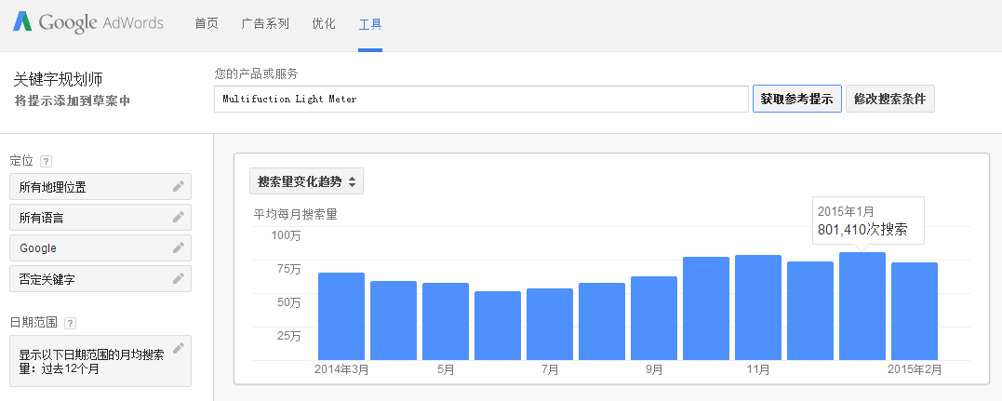Open help question mark next to 日期范围

71,323
